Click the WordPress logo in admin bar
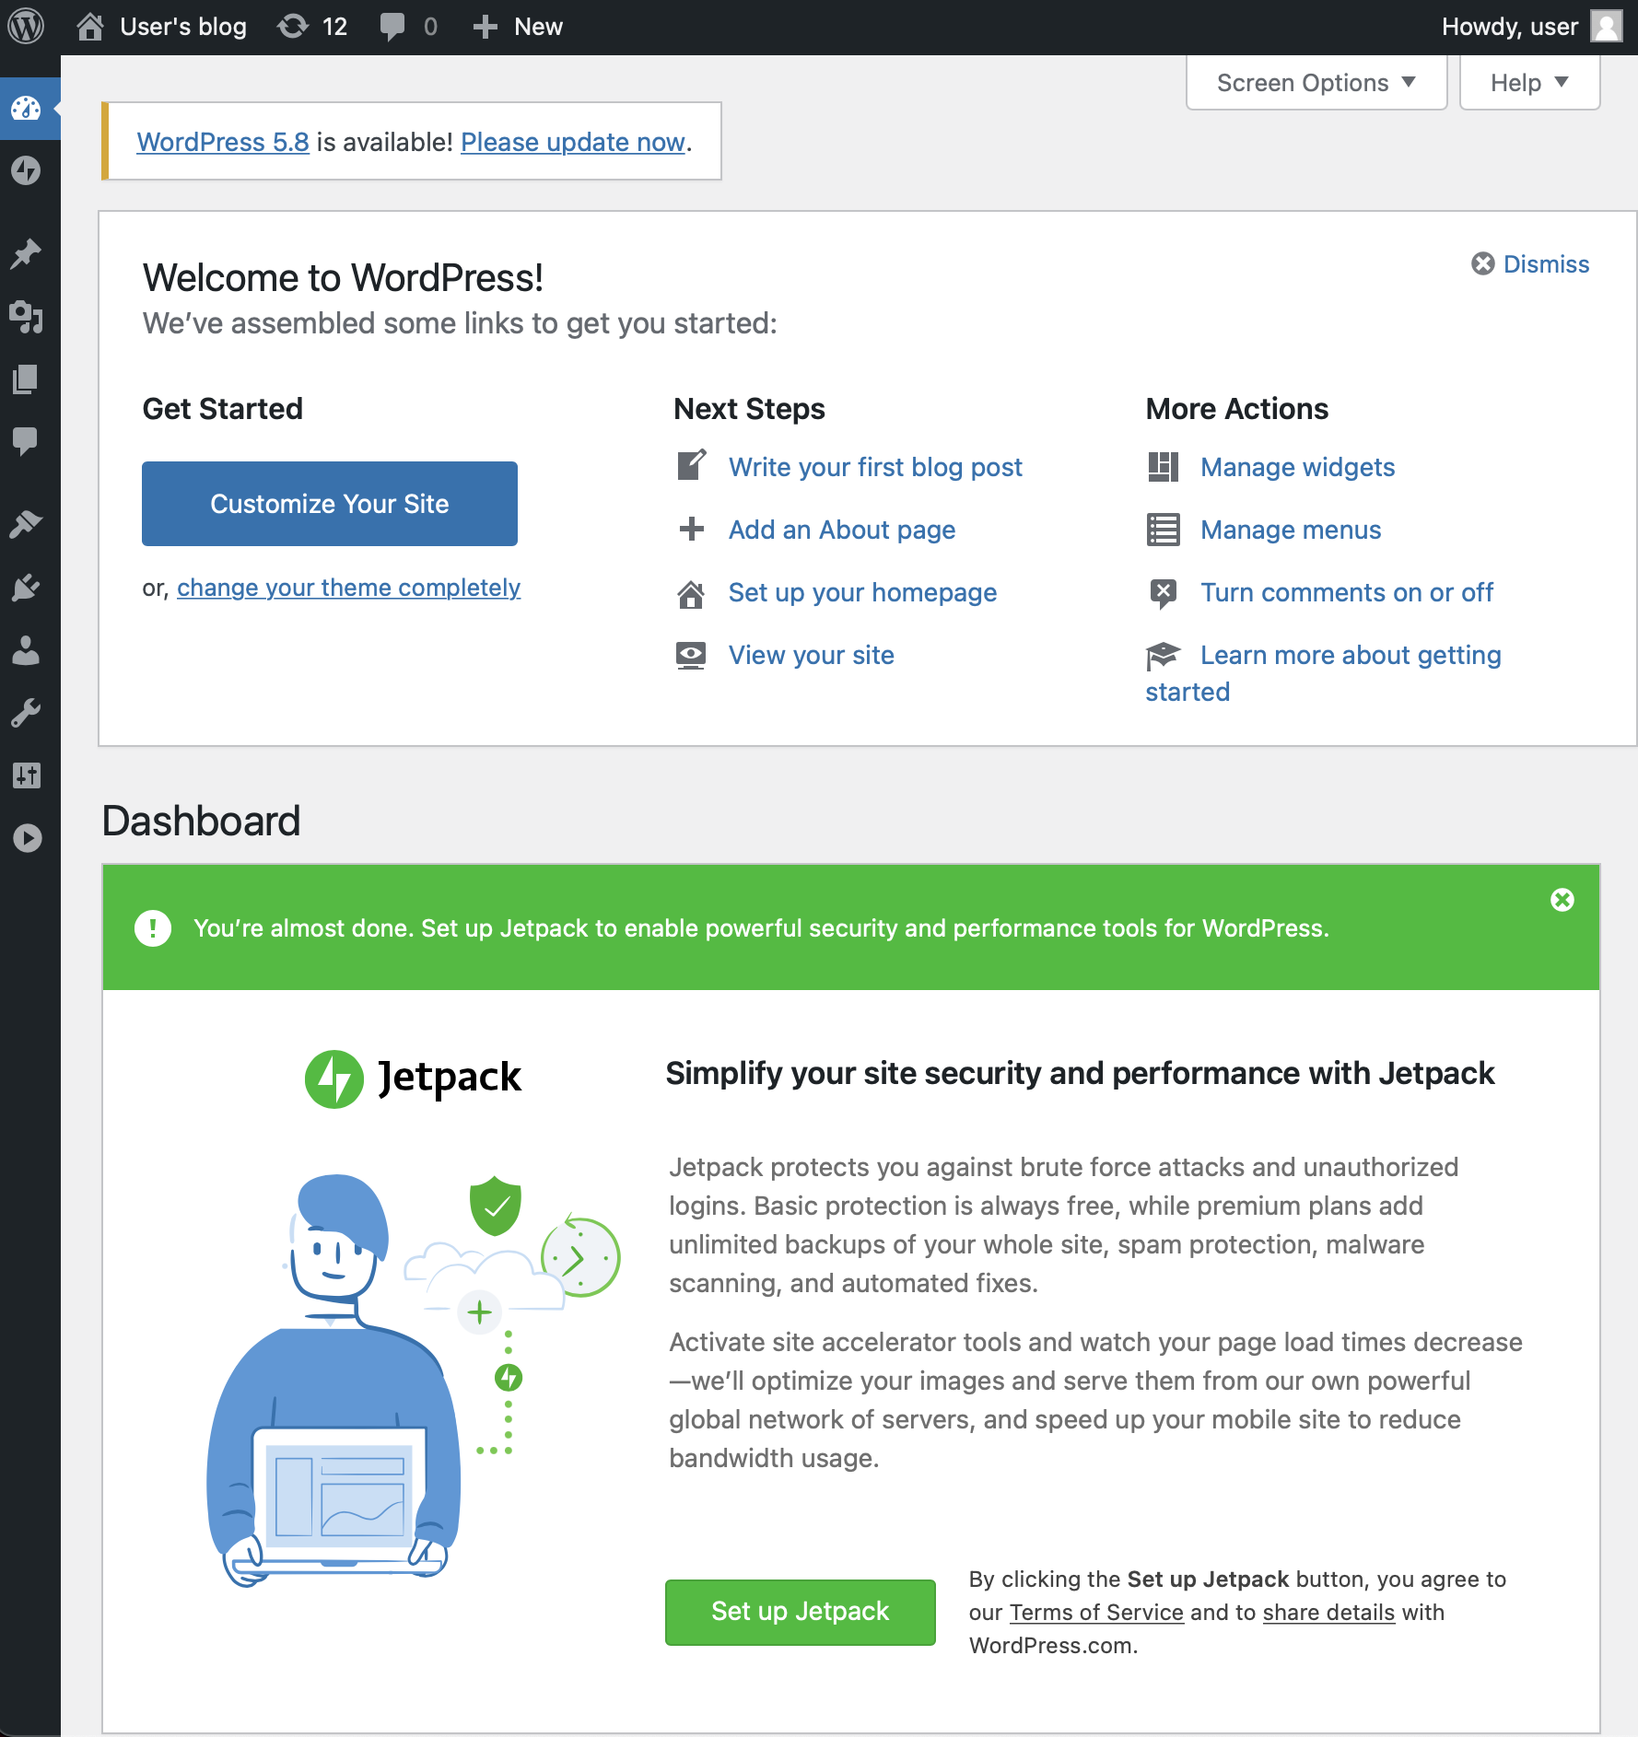 (x=27, y=26)
